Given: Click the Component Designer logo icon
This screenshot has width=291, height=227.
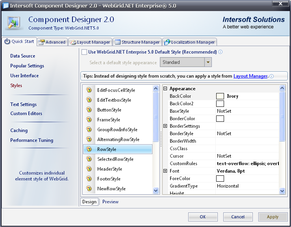Looking at the screenshot, I should [x=14, y=23].
